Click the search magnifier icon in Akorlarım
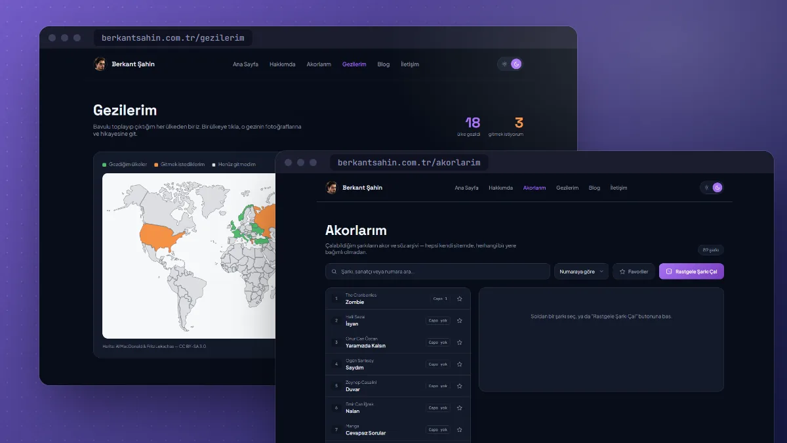Screen dimensions: 787x443 point(335,272)
